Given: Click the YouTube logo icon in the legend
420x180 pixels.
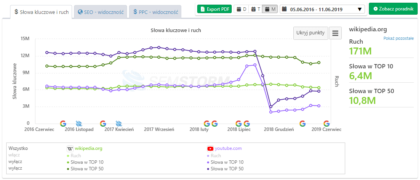Looking at the screenshot, I should pos(210,148).
